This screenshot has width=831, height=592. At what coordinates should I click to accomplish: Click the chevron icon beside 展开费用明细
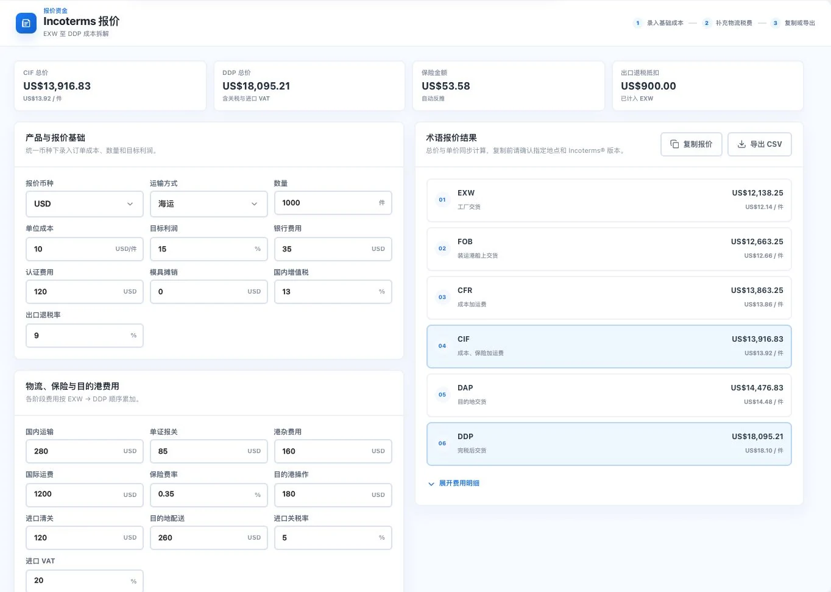point(431,484)
